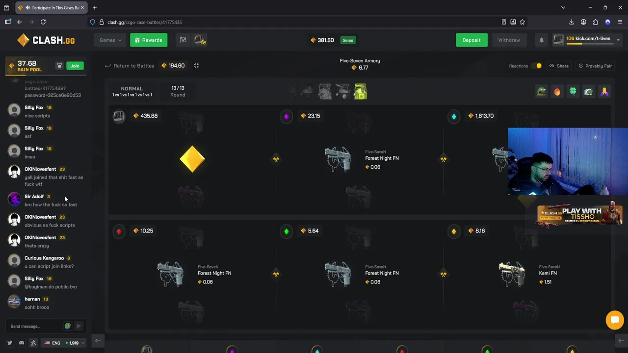Open the right panel arrow at bottom right

(622, 341)
